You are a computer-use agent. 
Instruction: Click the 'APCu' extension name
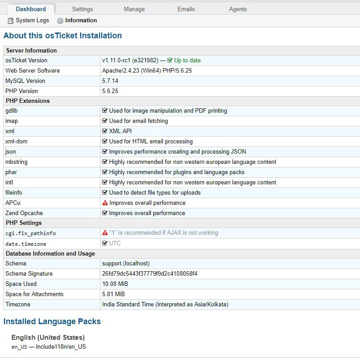coord(13,203)
